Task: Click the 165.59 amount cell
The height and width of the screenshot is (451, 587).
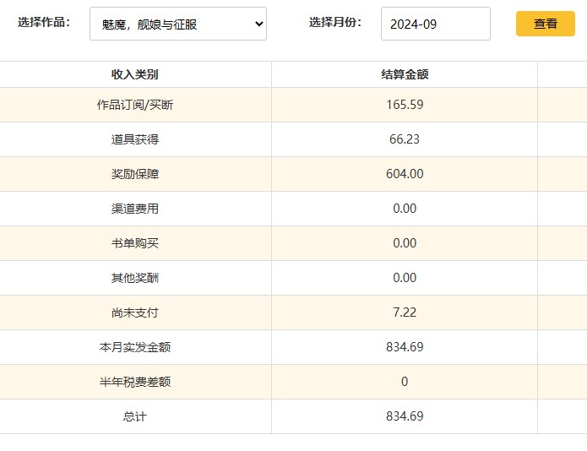Action: [405, 105]
